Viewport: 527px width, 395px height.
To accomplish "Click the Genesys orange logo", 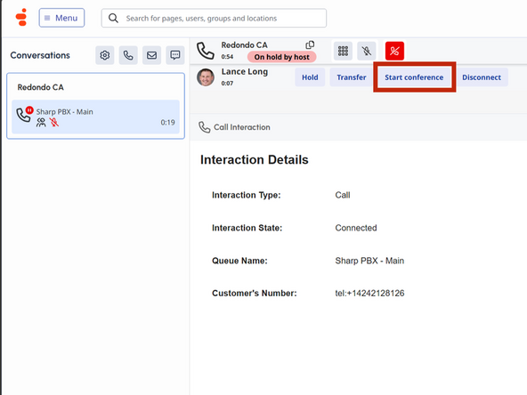I will 21,18.
